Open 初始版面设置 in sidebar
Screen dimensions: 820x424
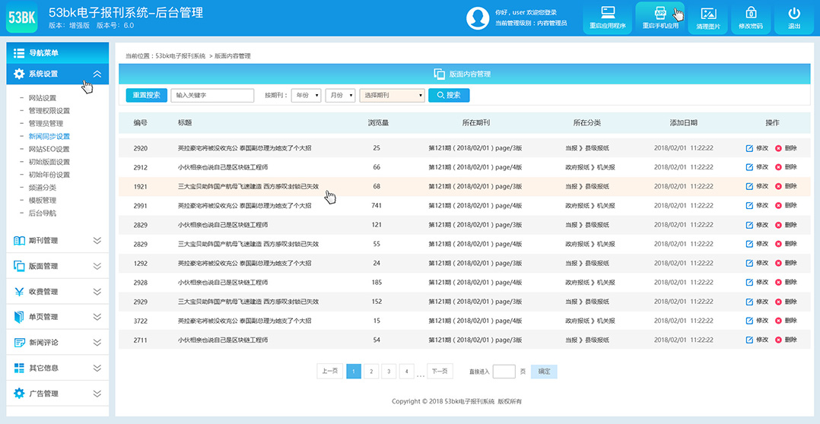click(49, 162)
